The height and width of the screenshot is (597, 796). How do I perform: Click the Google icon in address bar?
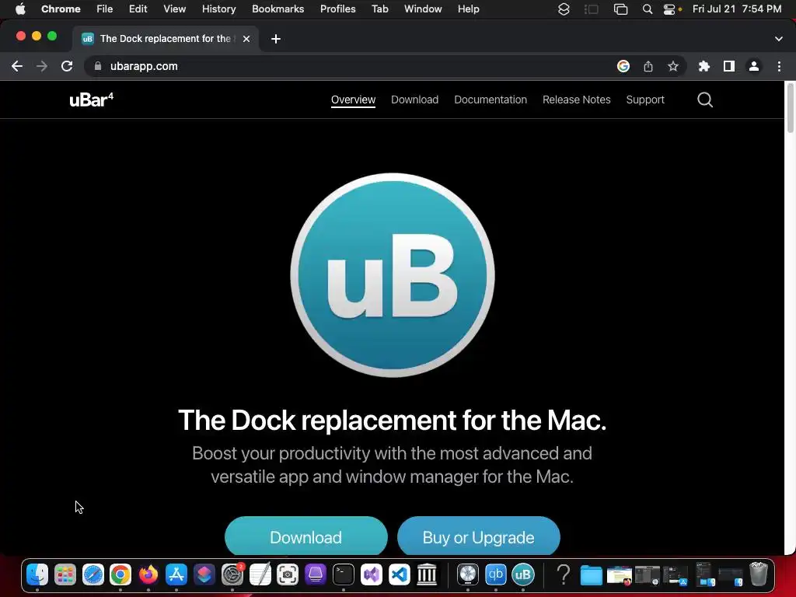[623, 66]
